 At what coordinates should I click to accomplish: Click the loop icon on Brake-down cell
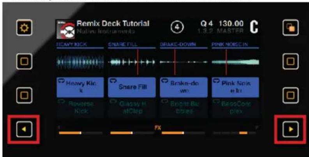tap(164, 80)
